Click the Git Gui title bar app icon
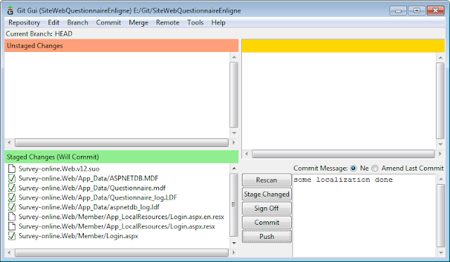Image resolution: width=450 pixels, height=262 pixels. pos(11,11)
